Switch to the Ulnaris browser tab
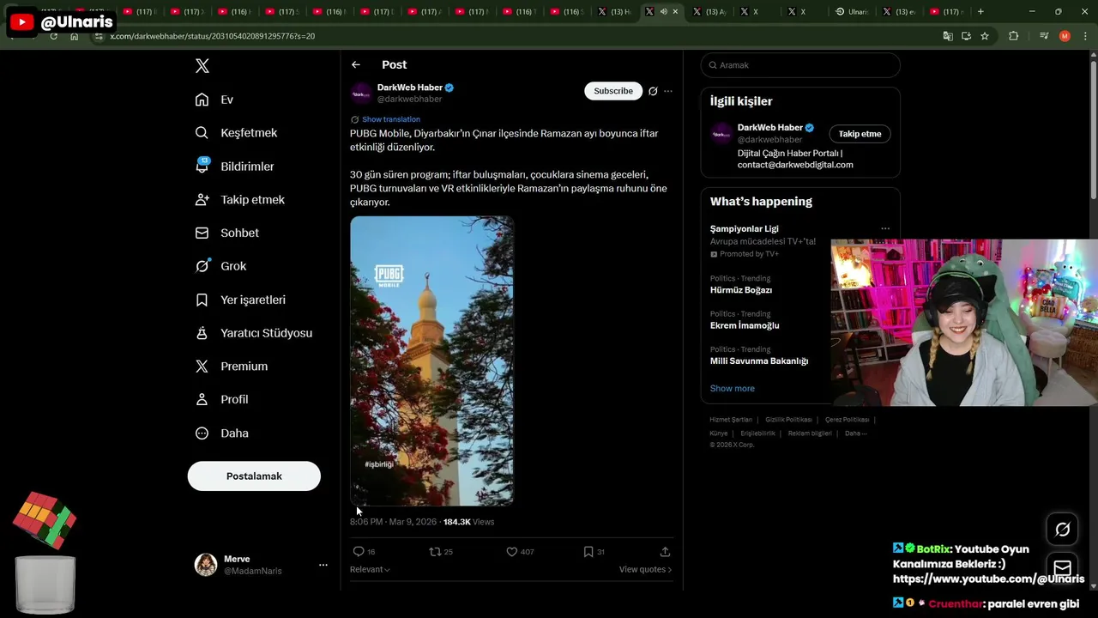The image size is (1098, 618). pyautogui.click(x=851, y=12)
